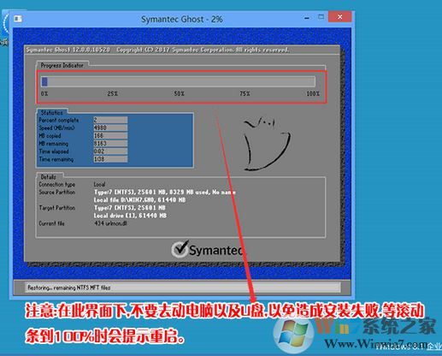The width and height of the screenshot is (442, 356).
Task: Maximize the Symantec Ghost window
Action: 321,17
